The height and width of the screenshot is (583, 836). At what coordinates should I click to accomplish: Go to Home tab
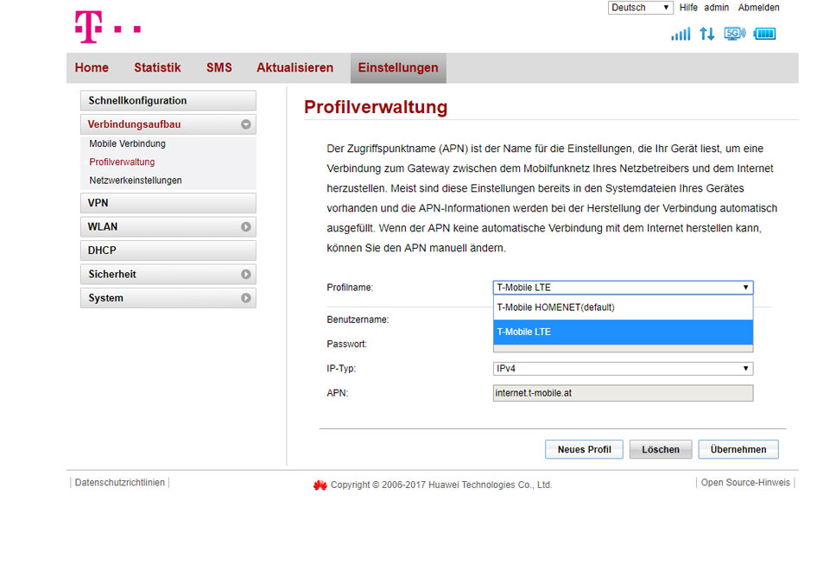click(92, 67)
